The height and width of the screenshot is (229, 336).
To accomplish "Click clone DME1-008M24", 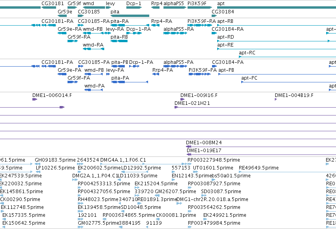I will coord(204,143).
